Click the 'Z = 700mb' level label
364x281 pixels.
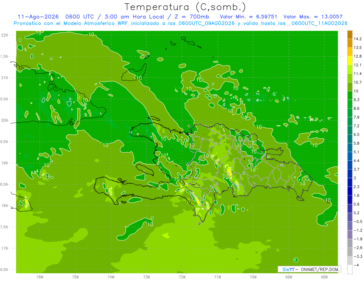[192, 17]
